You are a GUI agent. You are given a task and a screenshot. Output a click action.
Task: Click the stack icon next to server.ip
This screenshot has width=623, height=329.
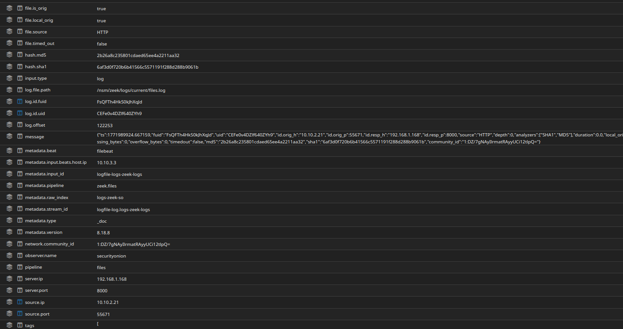[x=9, y=279]
